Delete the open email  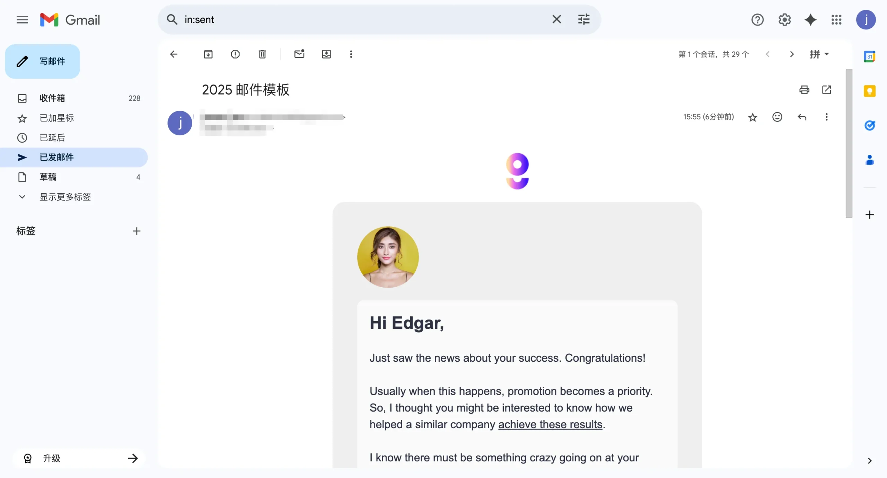pyautogui.click(x=262, y=54)
